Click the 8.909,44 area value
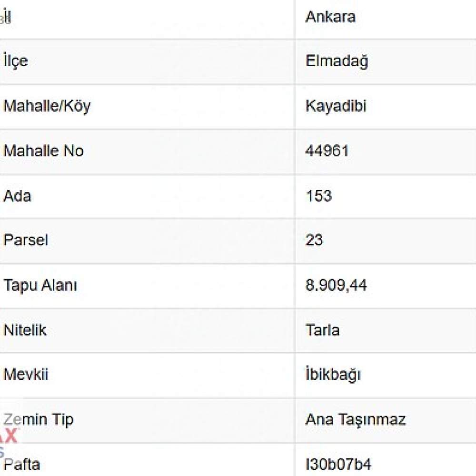476x476 pixels. (x=336, y=285)
